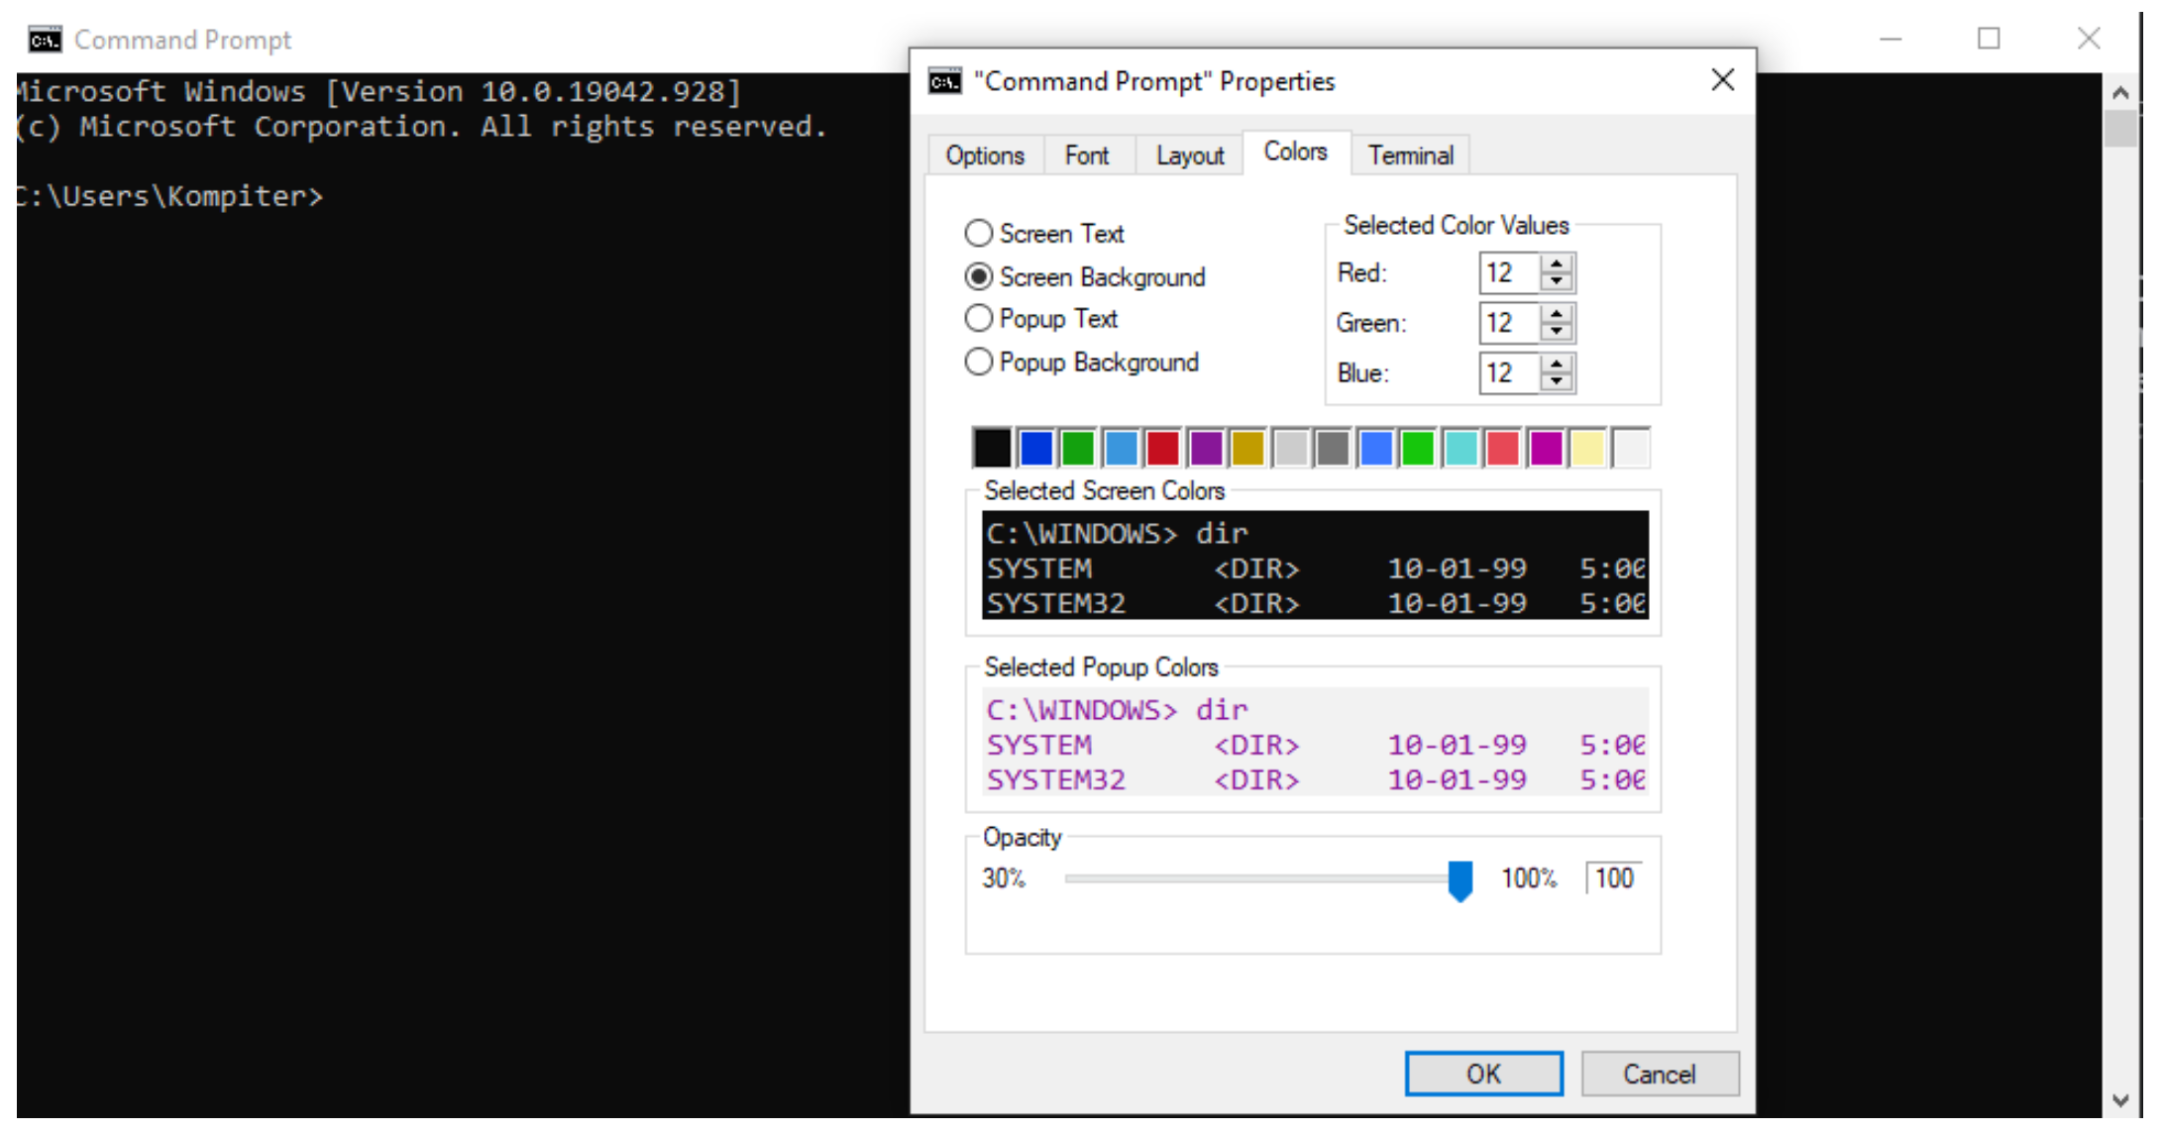
Task: Click the Red value input field
Action: [1509, 273]
